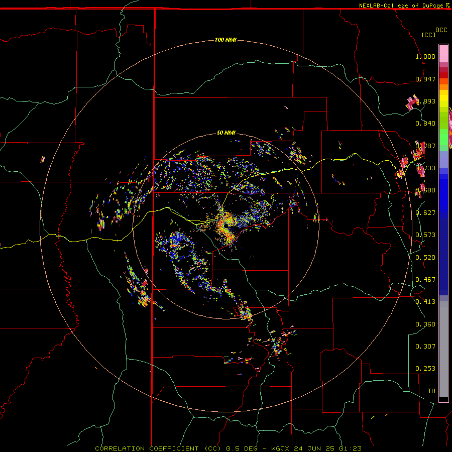Click the 0.413 value on the color scale

coord(425,302)
